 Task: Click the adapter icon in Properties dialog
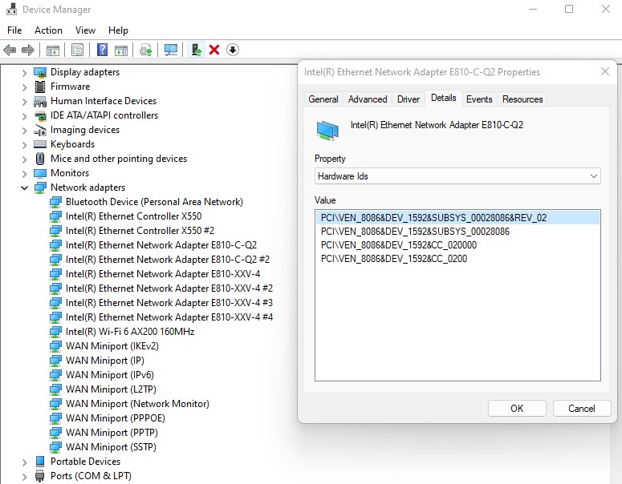(327, 131)
